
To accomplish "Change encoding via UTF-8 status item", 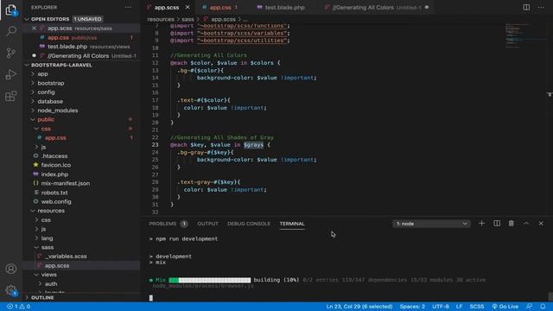I will [441, 307].
